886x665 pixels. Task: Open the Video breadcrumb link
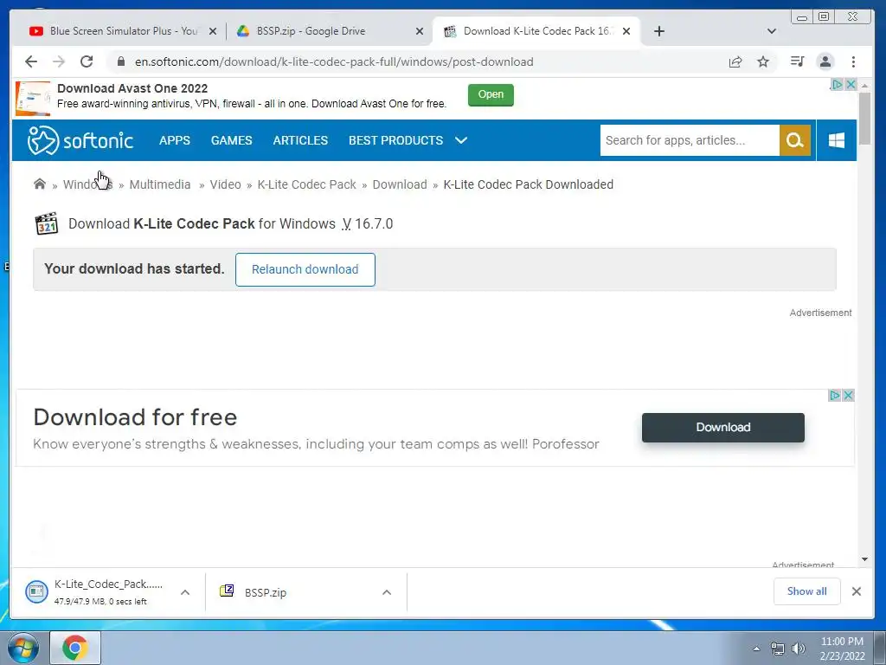(226, 184)
